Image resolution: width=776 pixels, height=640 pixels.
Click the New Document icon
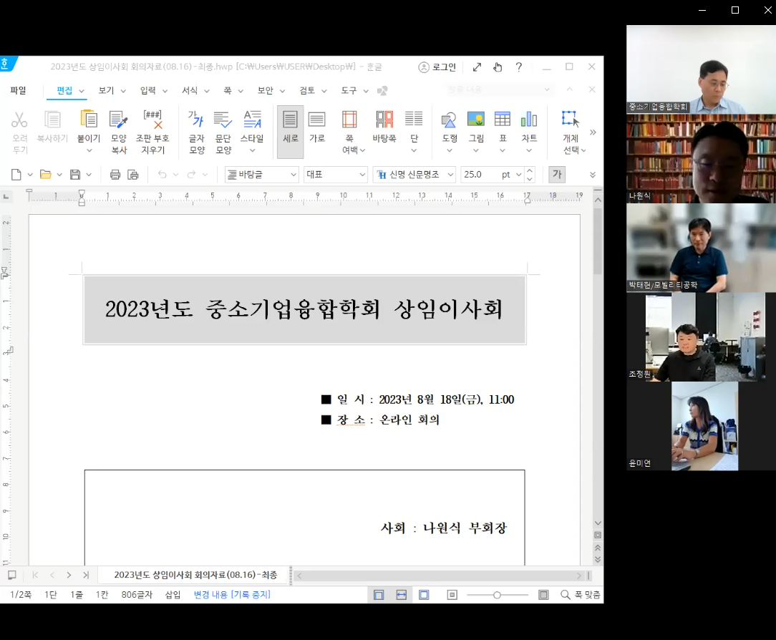click(16, 174)
